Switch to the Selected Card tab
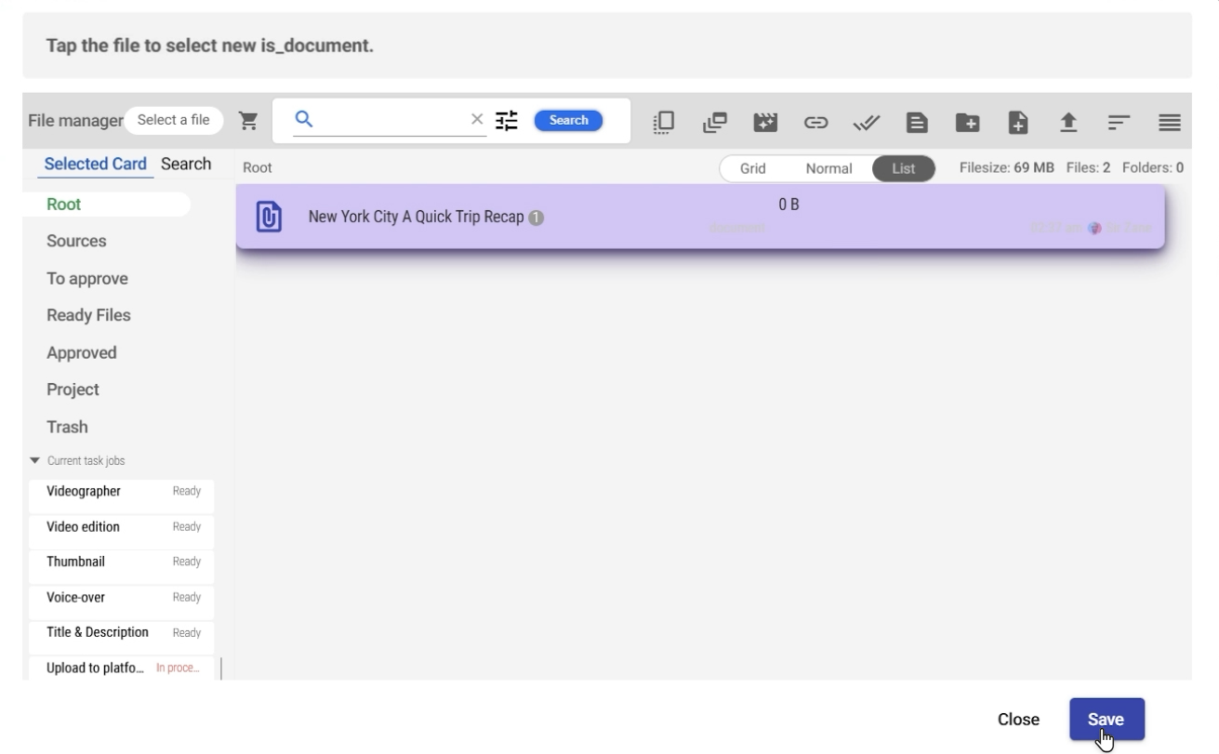1219x754 pixels. click(95, 164)
